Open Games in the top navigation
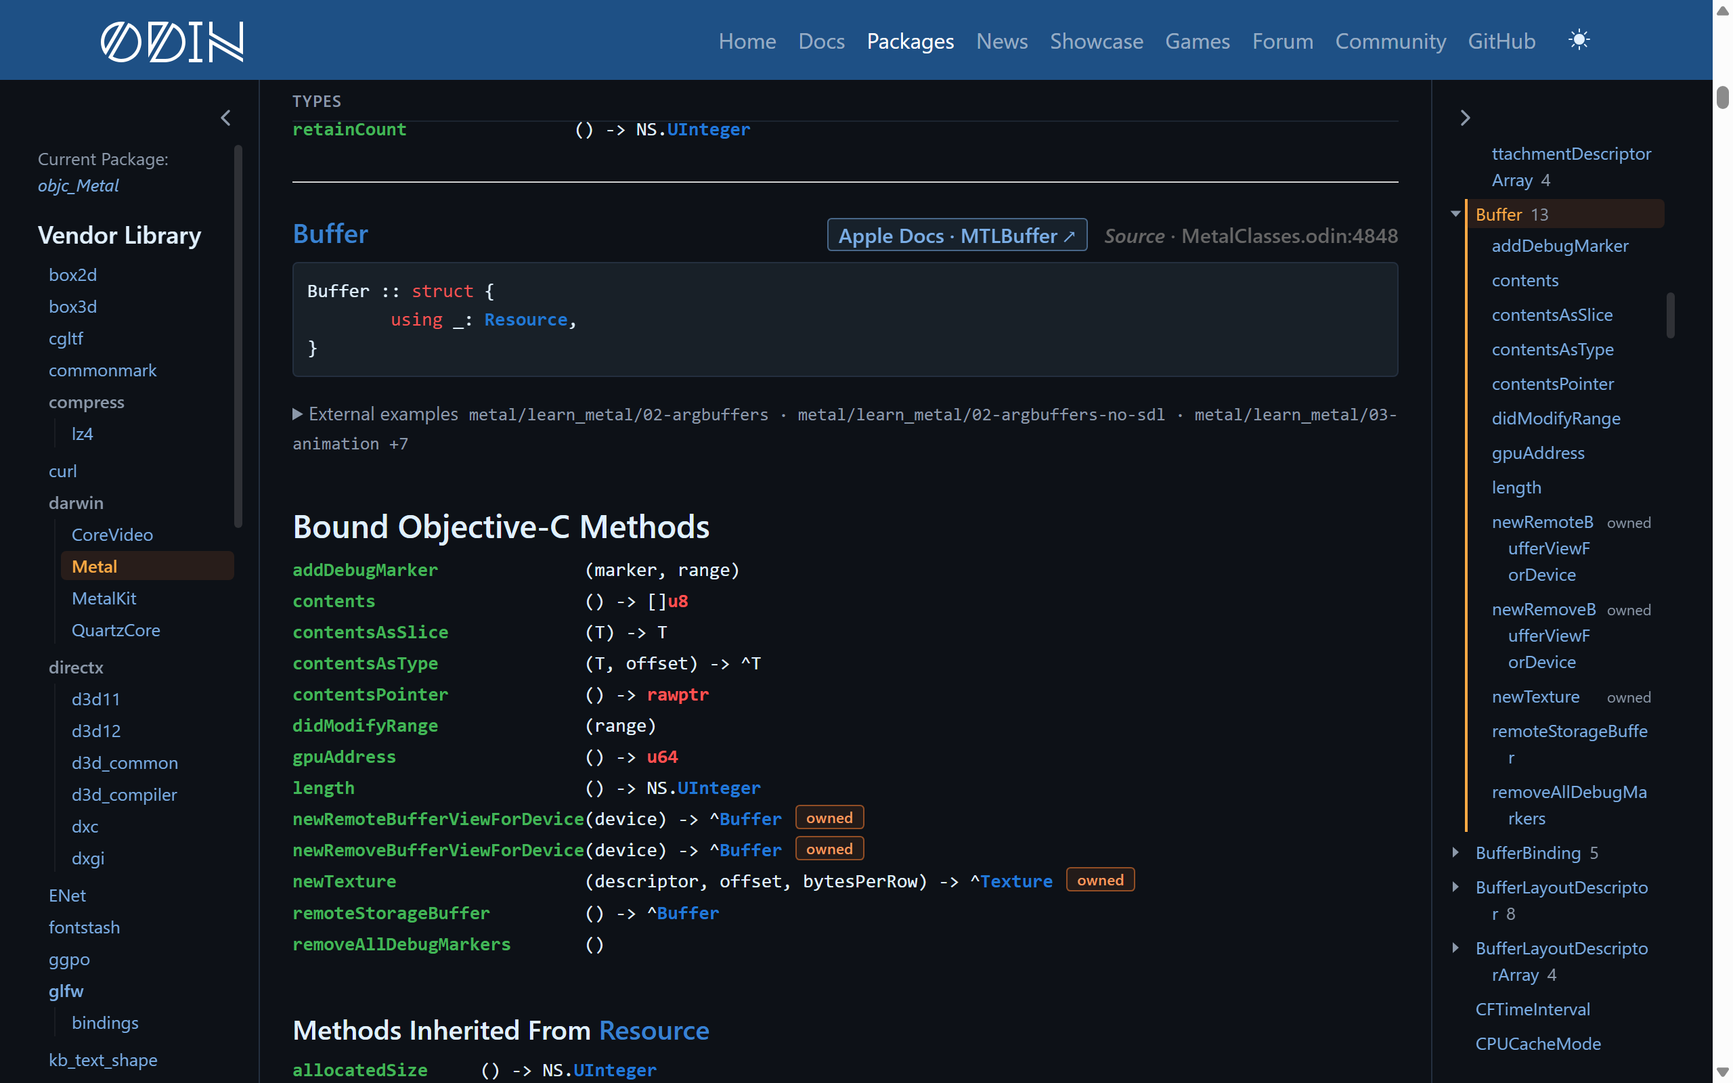This screenshot has height=1083, width=1733. tap(1198, 41)
